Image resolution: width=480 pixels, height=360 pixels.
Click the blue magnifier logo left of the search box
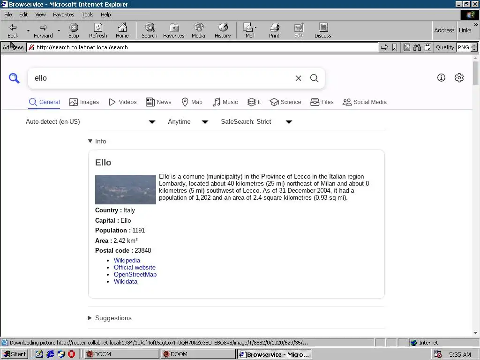(14, 78)
